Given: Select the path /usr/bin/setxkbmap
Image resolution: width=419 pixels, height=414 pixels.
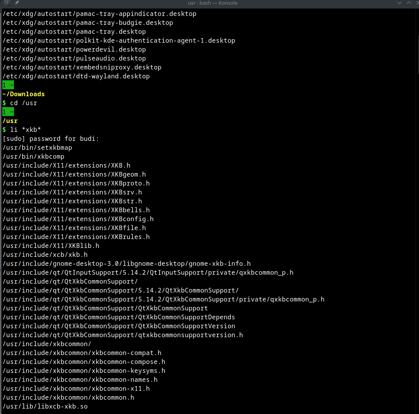Looking at the screenshot, I should [37, 147].
